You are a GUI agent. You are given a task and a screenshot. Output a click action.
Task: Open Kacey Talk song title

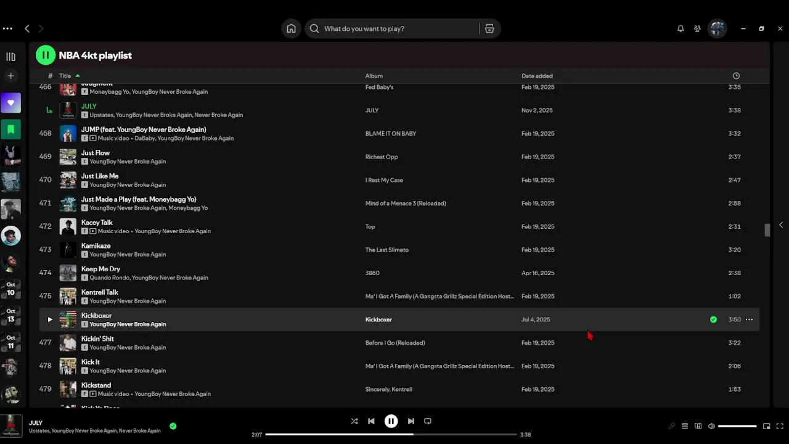click(97, 223)
